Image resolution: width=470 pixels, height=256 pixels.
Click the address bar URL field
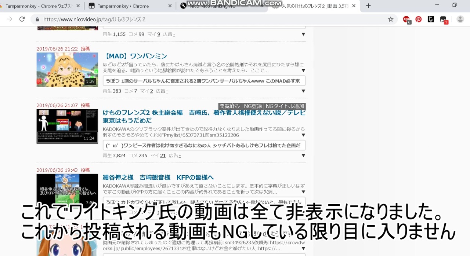click(x=213, y=19)
